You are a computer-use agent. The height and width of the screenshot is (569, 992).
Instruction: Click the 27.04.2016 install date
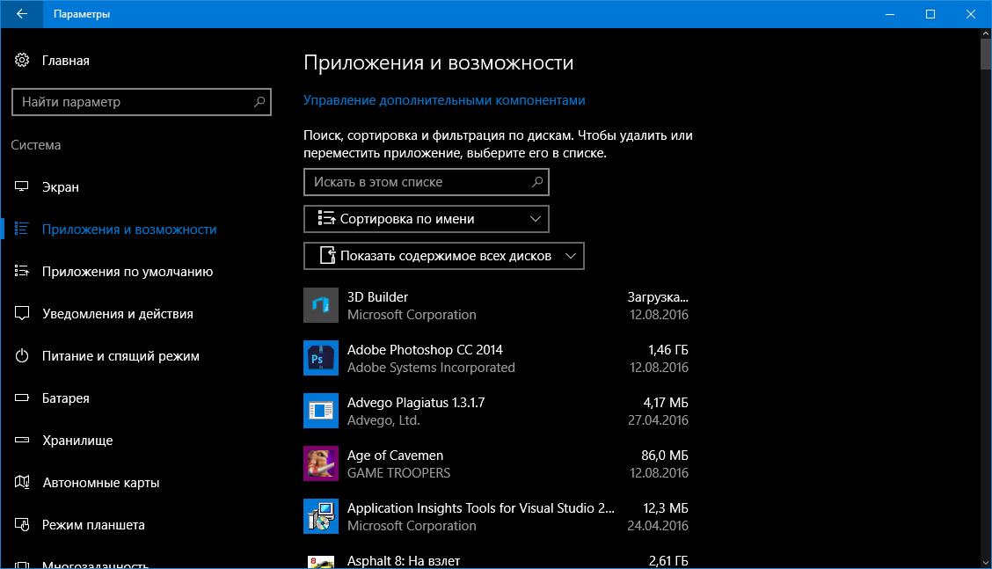click(658, 420)
